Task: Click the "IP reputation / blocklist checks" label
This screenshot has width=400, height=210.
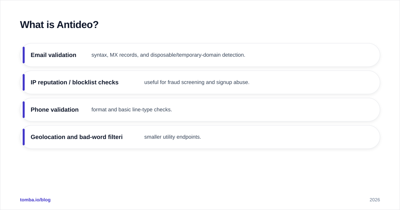Action: tap(75, 82)
